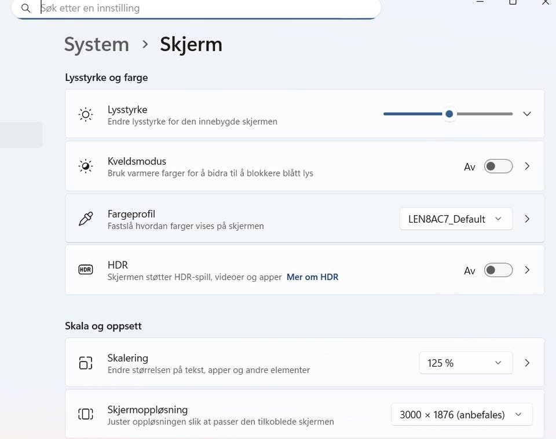
Task: Click in the settings search field
Action: pyautogui.click(x=196, y=8)
